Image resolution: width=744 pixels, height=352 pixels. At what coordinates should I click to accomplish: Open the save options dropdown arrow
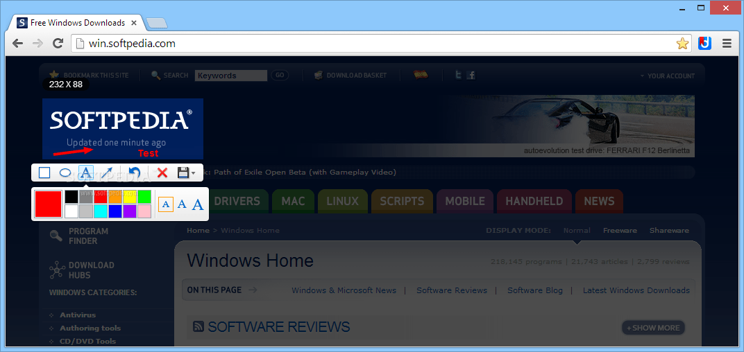pyautogui.click(x=193, y=173)
